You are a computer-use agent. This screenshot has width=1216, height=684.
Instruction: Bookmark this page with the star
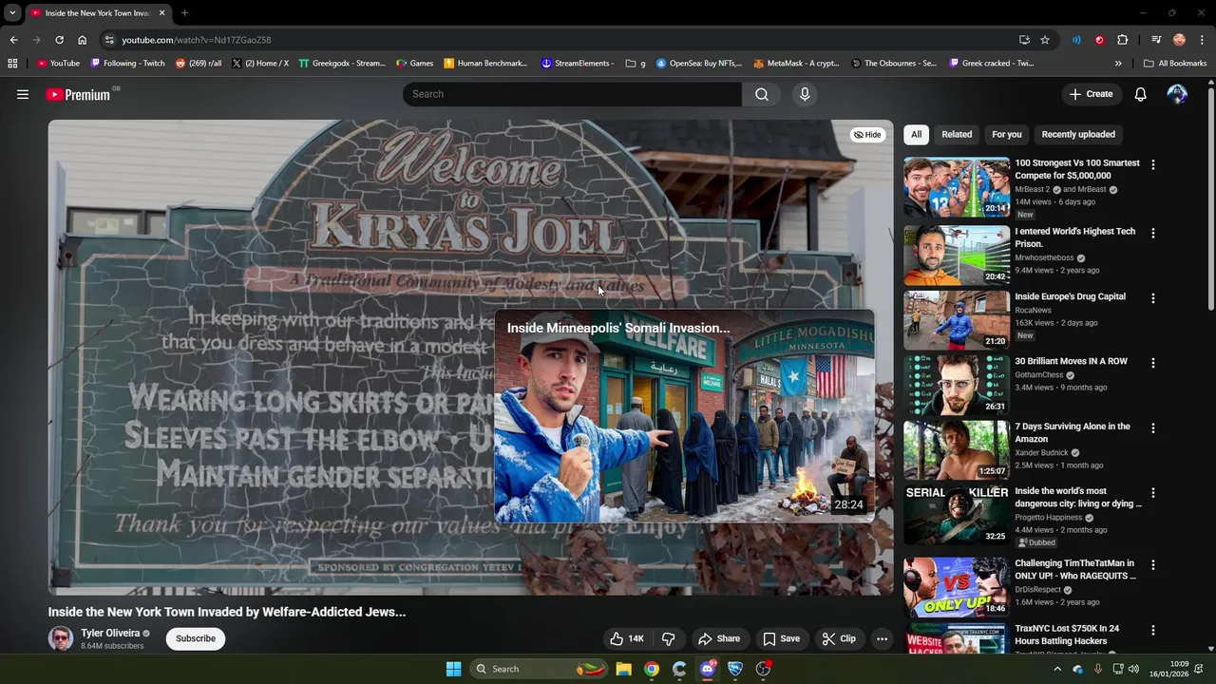pyautogui.click(x=1045, y=40)
